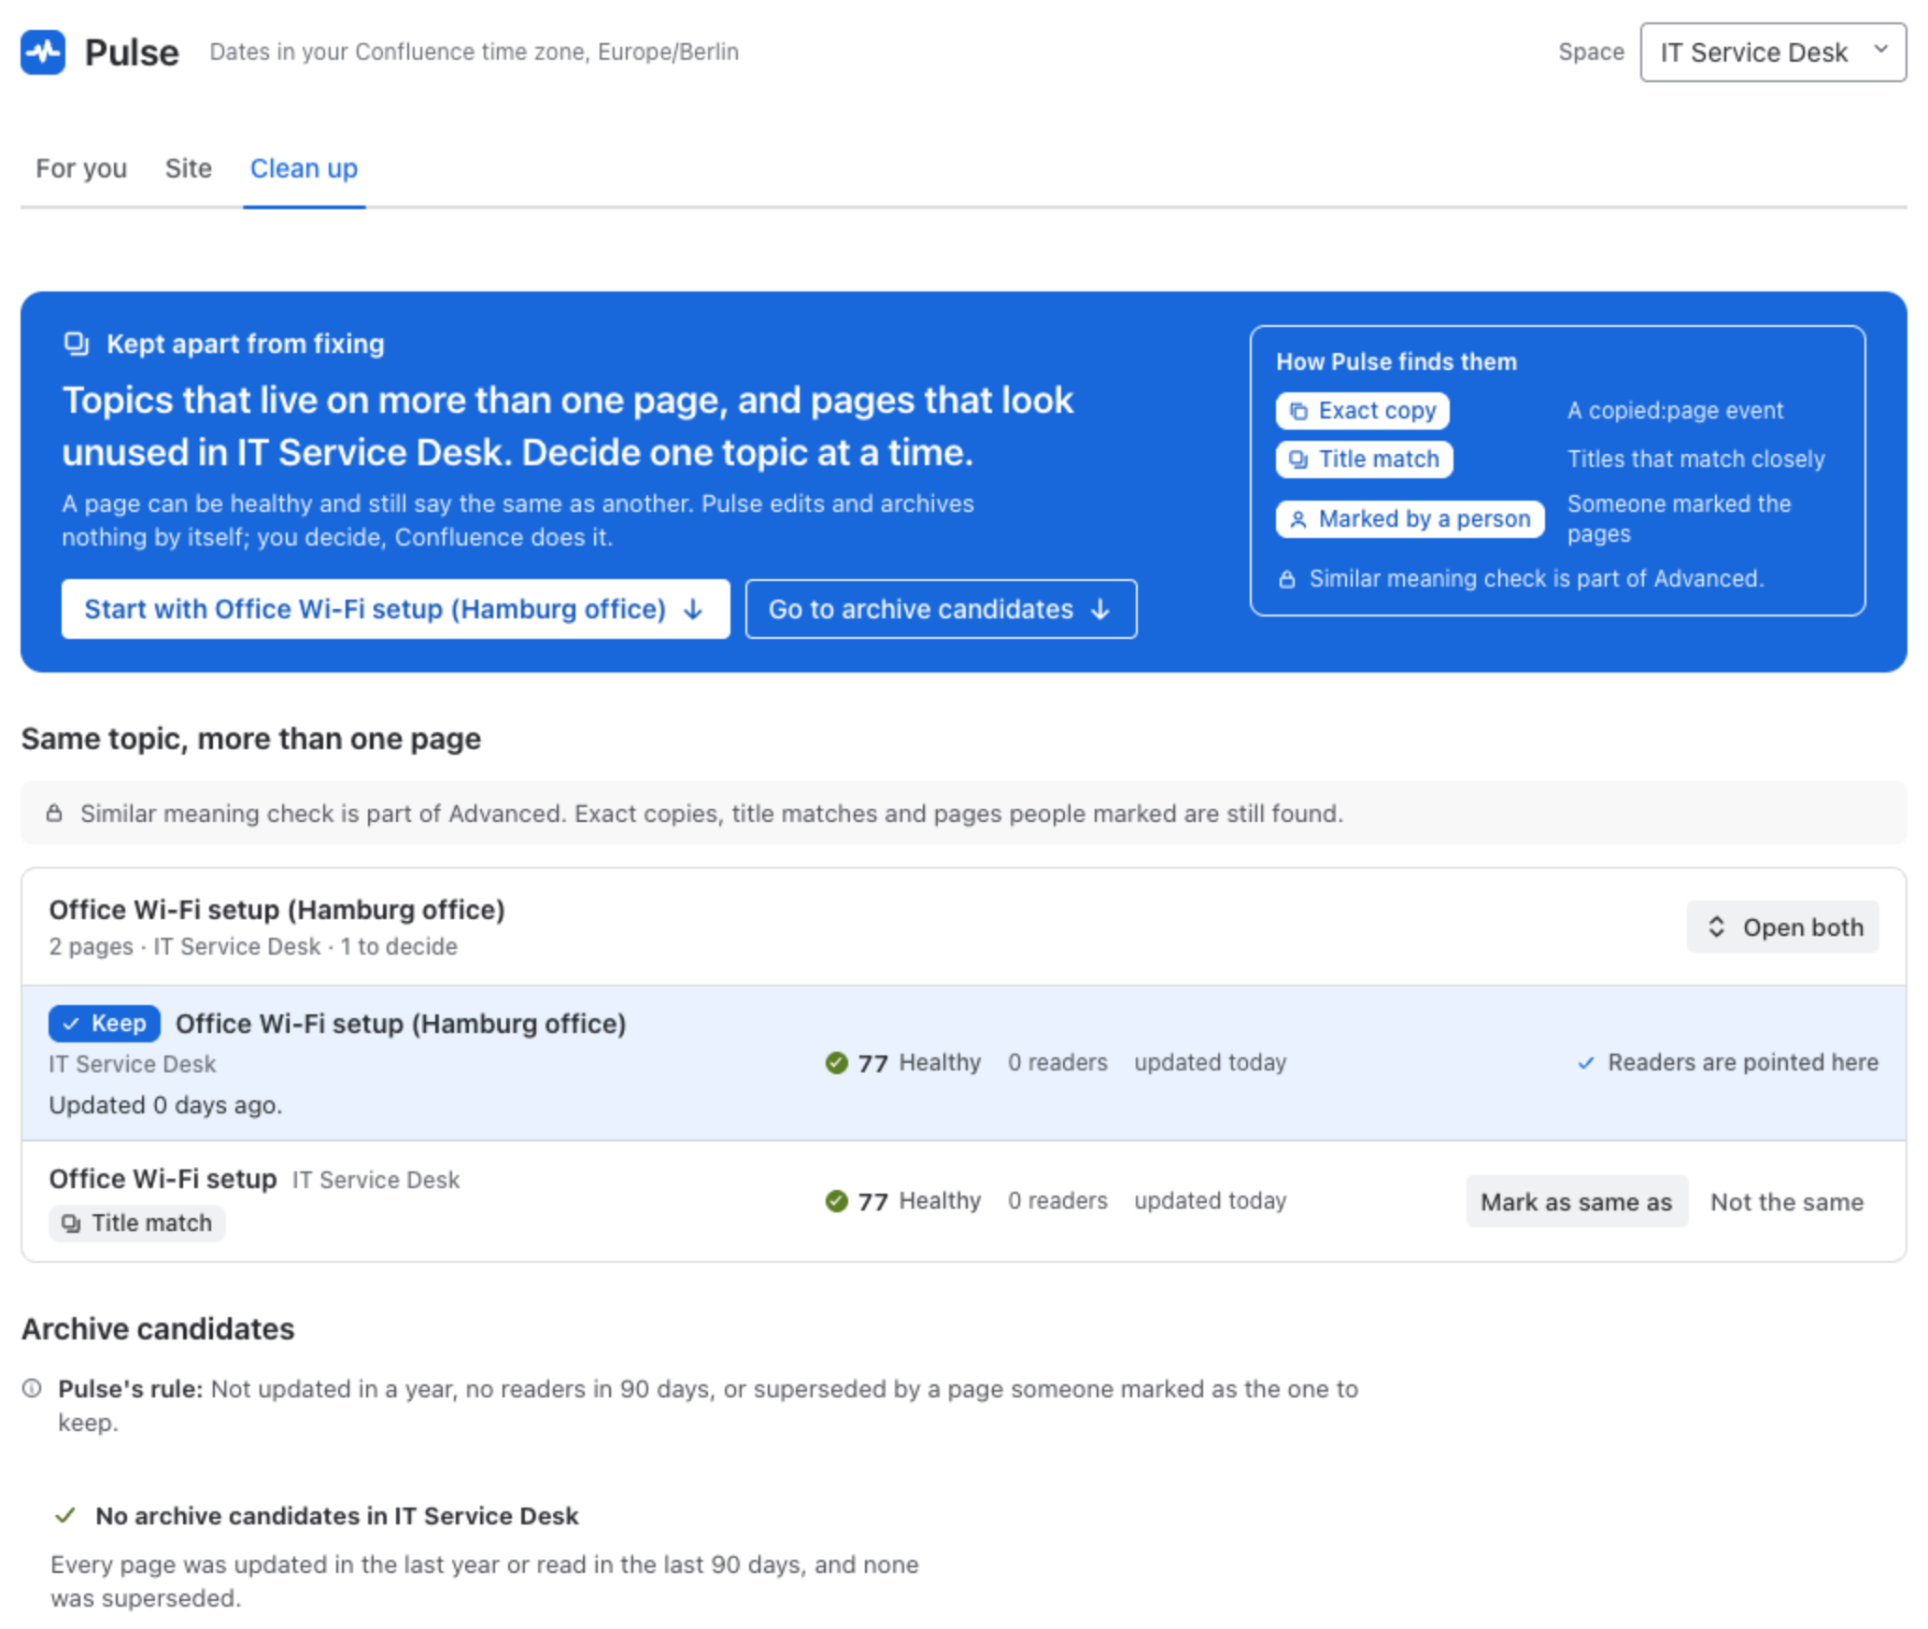1928x1629 pixels.
Task: Click the 'Archive candidates' heading
Action: (158, 1328)
